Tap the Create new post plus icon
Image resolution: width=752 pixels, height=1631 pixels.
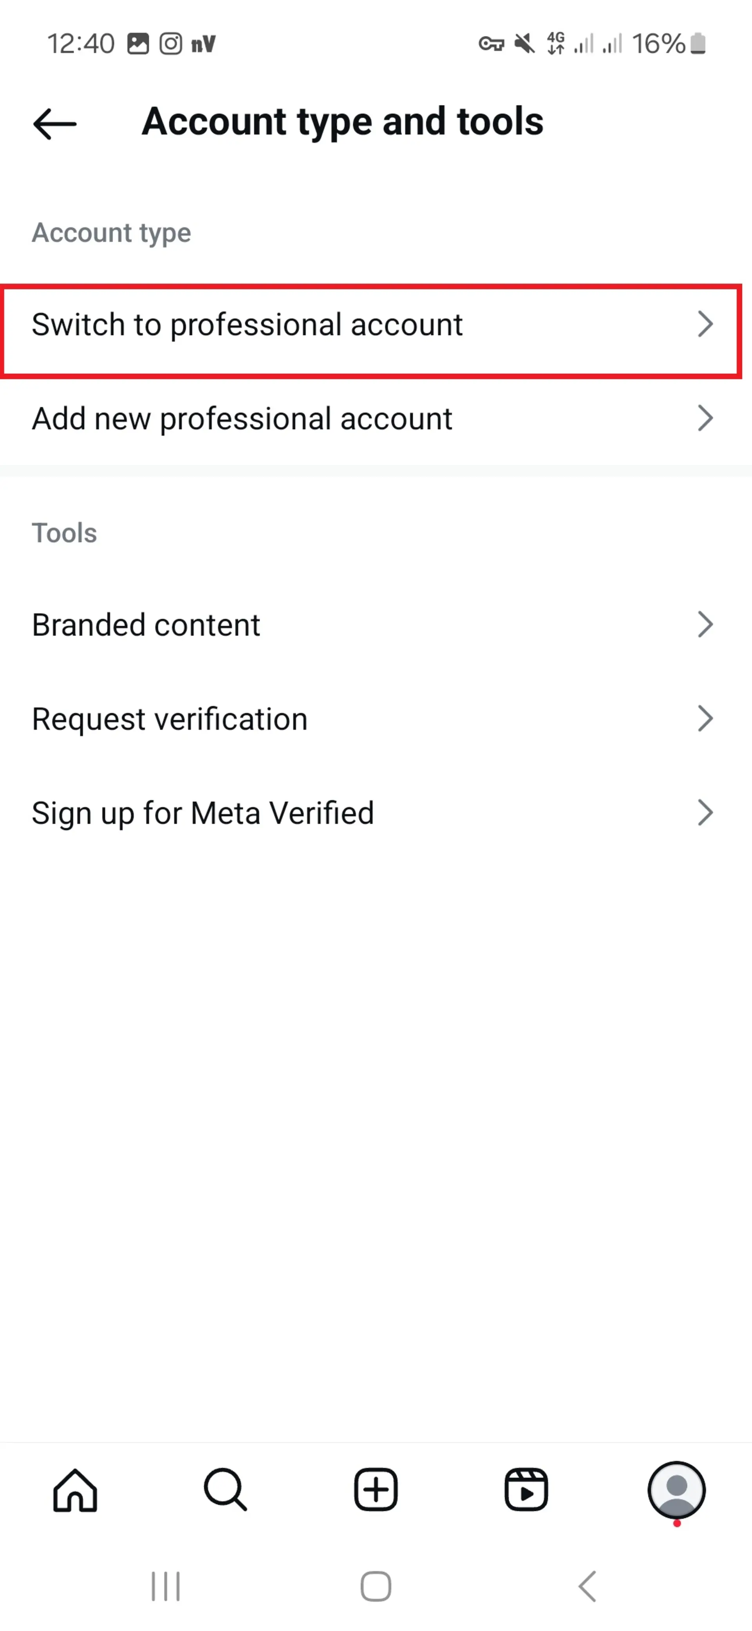coord(376,1490)
